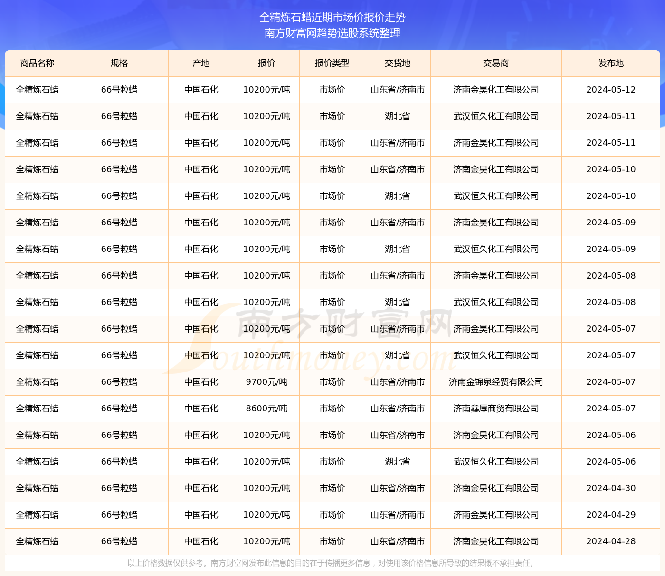Click 济南金昊化工有限公司 in the 2024-05-12 row
Image resolution: width=665 pixels, height=576 pixels.
coord(496,90)
